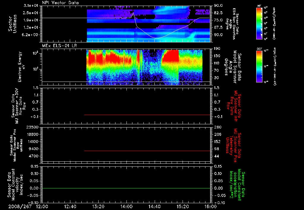Click the "206" telemetry tick label

(217, 134)
